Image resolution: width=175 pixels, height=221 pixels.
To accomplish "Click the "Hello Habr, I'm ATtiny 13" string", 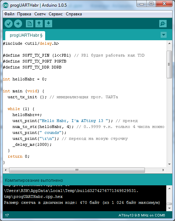I will [73, 121].
